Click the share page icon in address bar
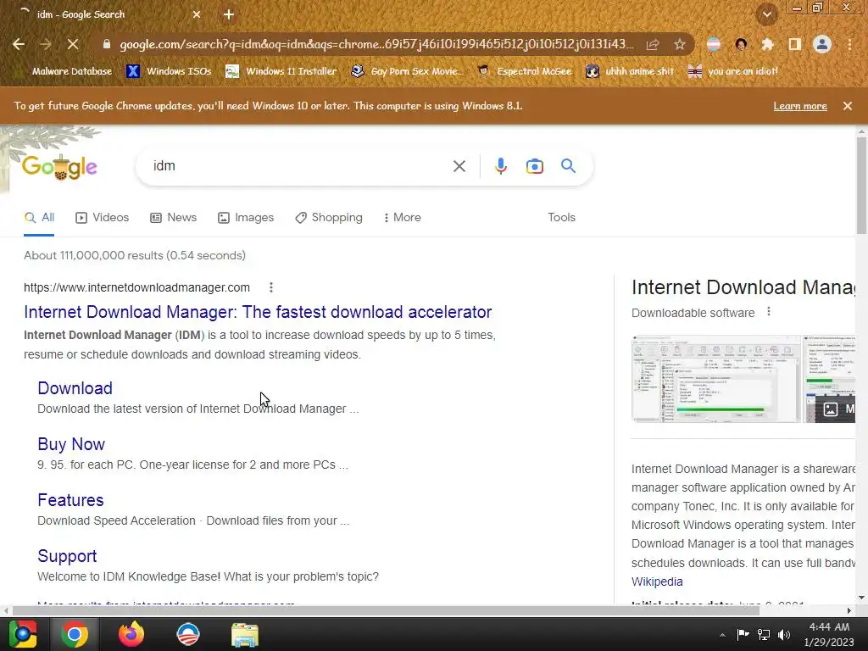 pos(653,44)
